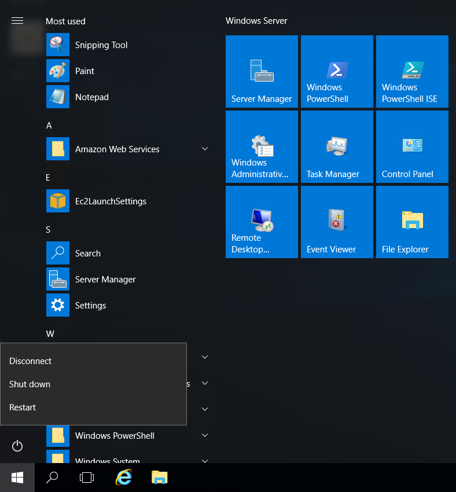Click the 'Snipping Tool' label

[101, 45]
